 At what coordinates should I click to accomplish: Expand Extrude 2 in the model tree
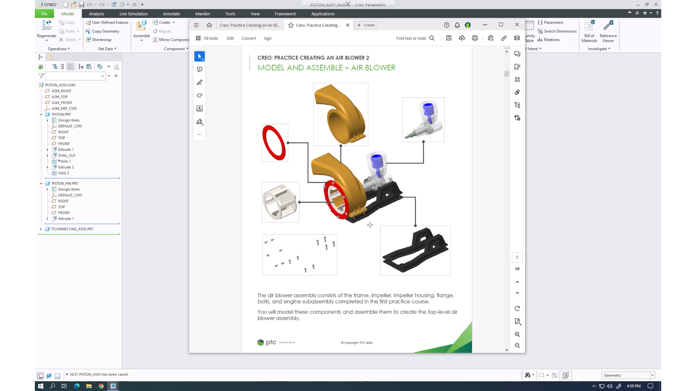pos(47,167)
